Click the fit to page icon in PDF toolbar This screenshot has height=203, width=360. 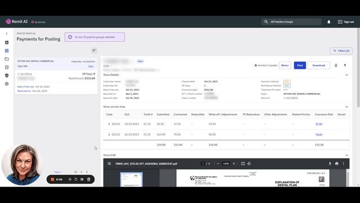click(x=242, y=164)
